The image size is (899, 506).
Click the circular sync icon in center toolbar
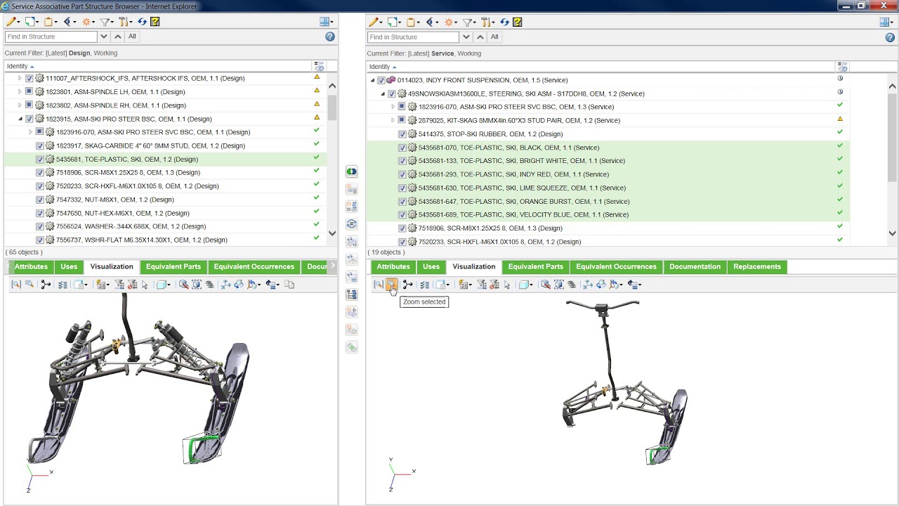(x=352, y=224)
